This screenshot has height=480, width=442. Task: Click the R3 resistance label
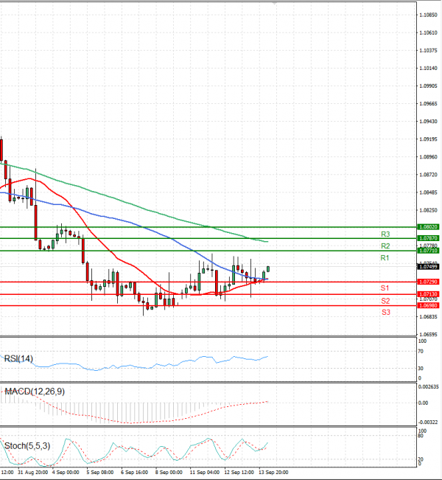385,234
